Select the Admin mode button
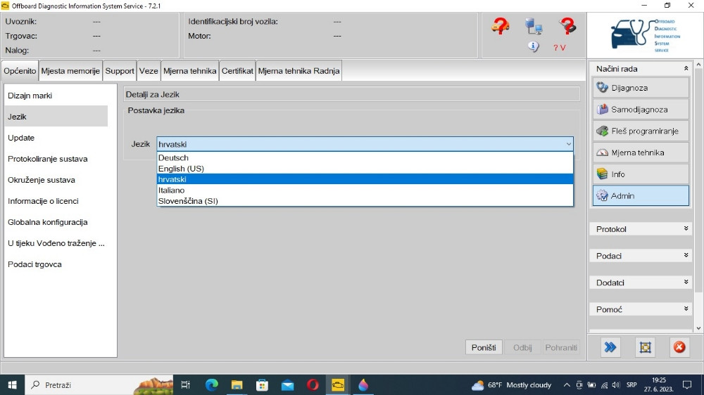The height and width of the screenshot is (395, 704). pyautogui.click(x=641, y=195)
